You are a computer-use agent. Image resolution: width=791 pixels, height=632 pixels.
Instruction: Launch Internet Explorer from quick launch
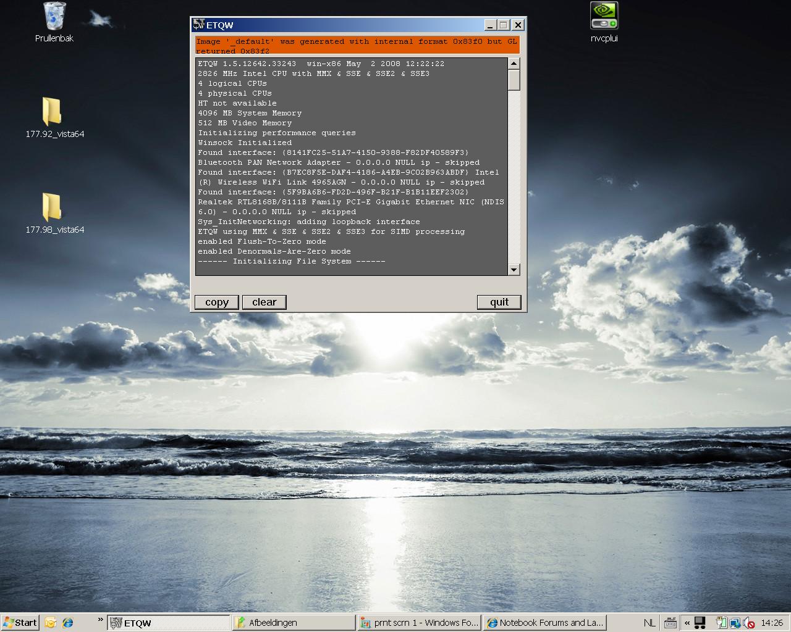click(x=67, y=623)
